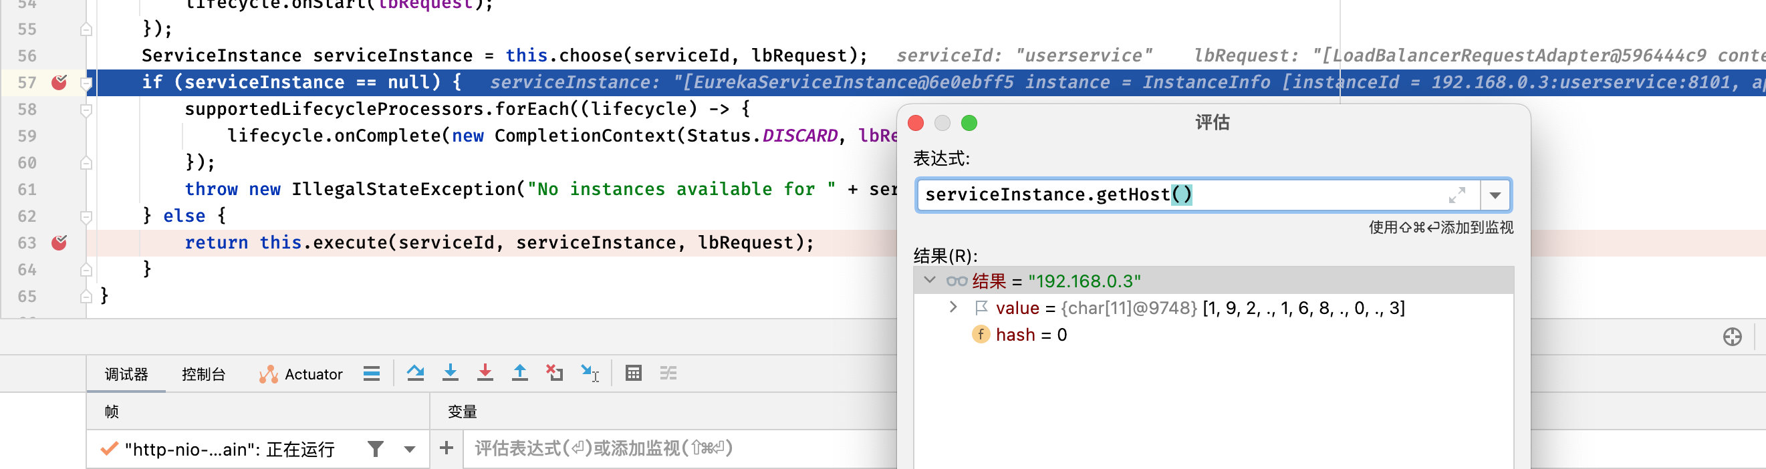Click the Step Into arrow icon

pyautogui.click(x=450, y=373)
